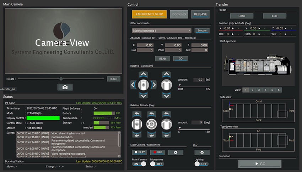Click the camera snapshot icon
The image size is (302, 172).
[x=65, y=87]
